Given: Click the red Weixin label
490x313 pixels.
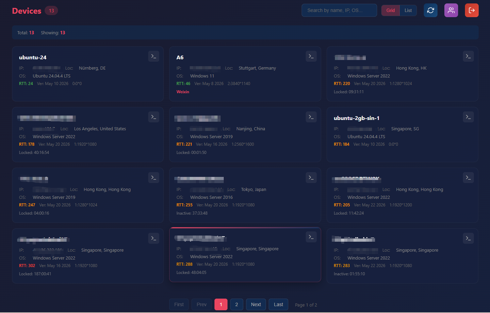Looking at the screenshot, I should [x=183, y=92].
